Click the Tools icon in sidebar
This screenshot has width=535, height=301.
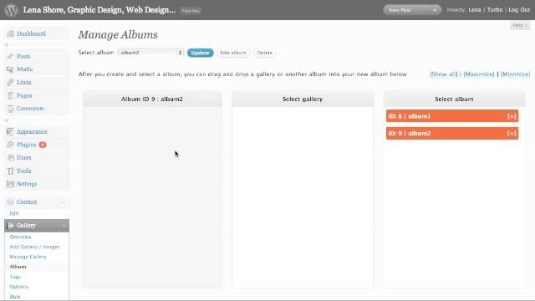[10, 171]
